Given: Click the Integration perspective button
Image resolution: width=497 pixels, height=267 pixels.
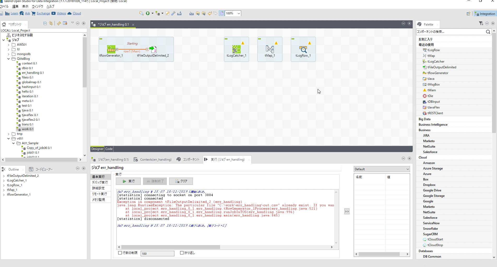Looking at the screenshot, I should [485, 14].
